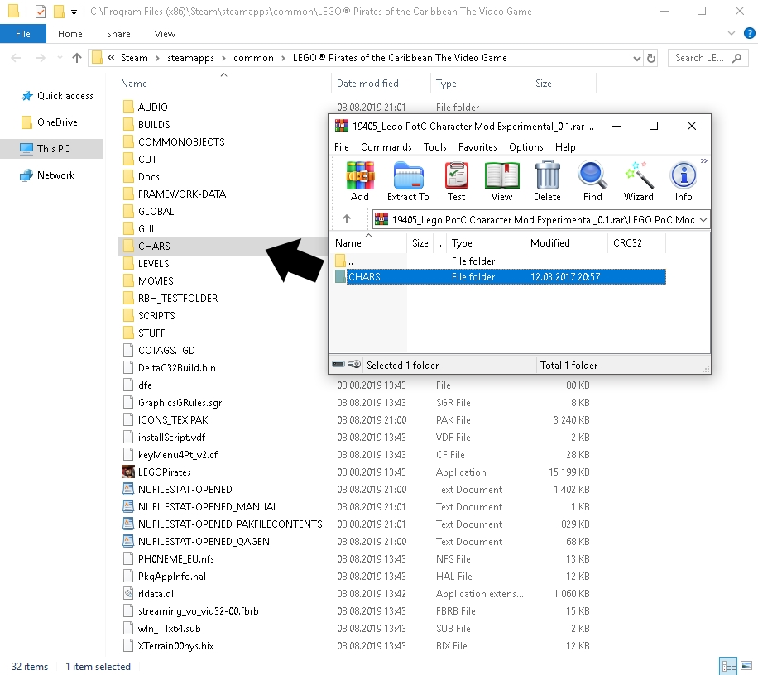Click the WinRAR password key status icon
758x675 pixels.
[354, 364]
